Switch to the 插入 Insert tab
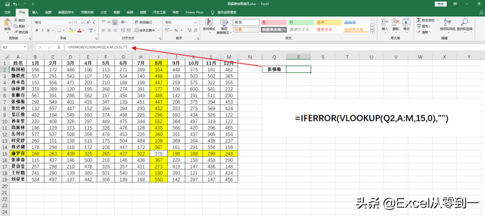This screenshot has height=216, width=485. (35, 12)
